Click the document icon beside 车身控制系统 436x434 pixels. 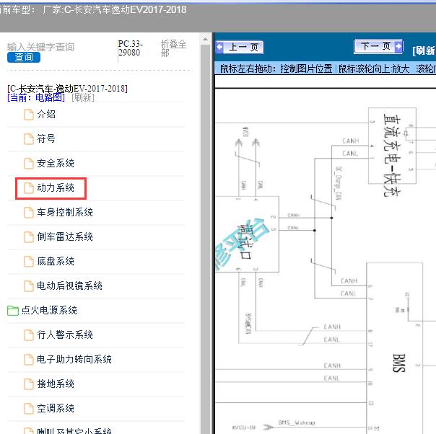29,213
